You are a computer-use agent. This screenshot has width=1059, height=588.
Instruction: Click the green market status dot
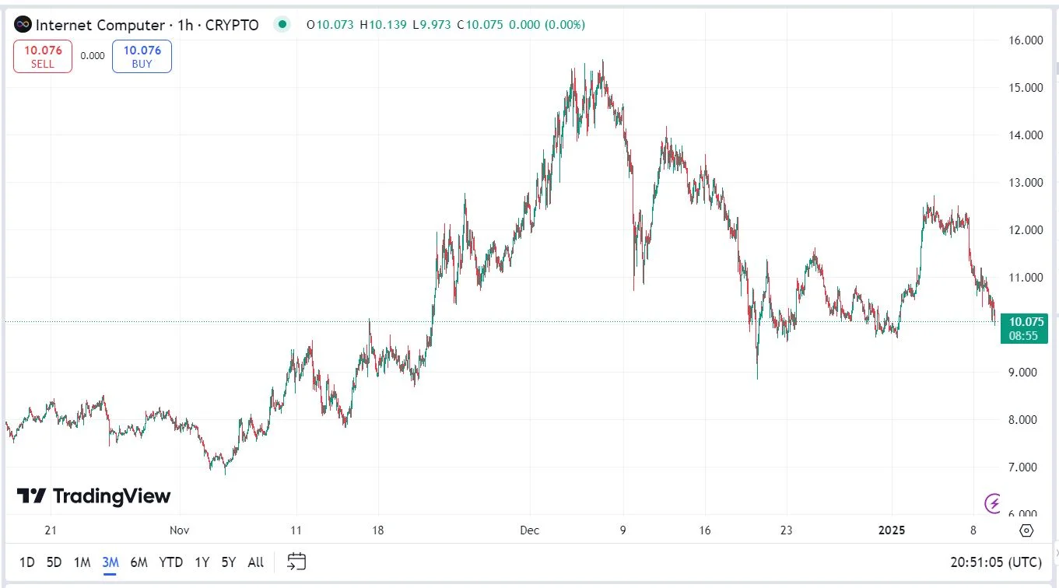[282, 25]
